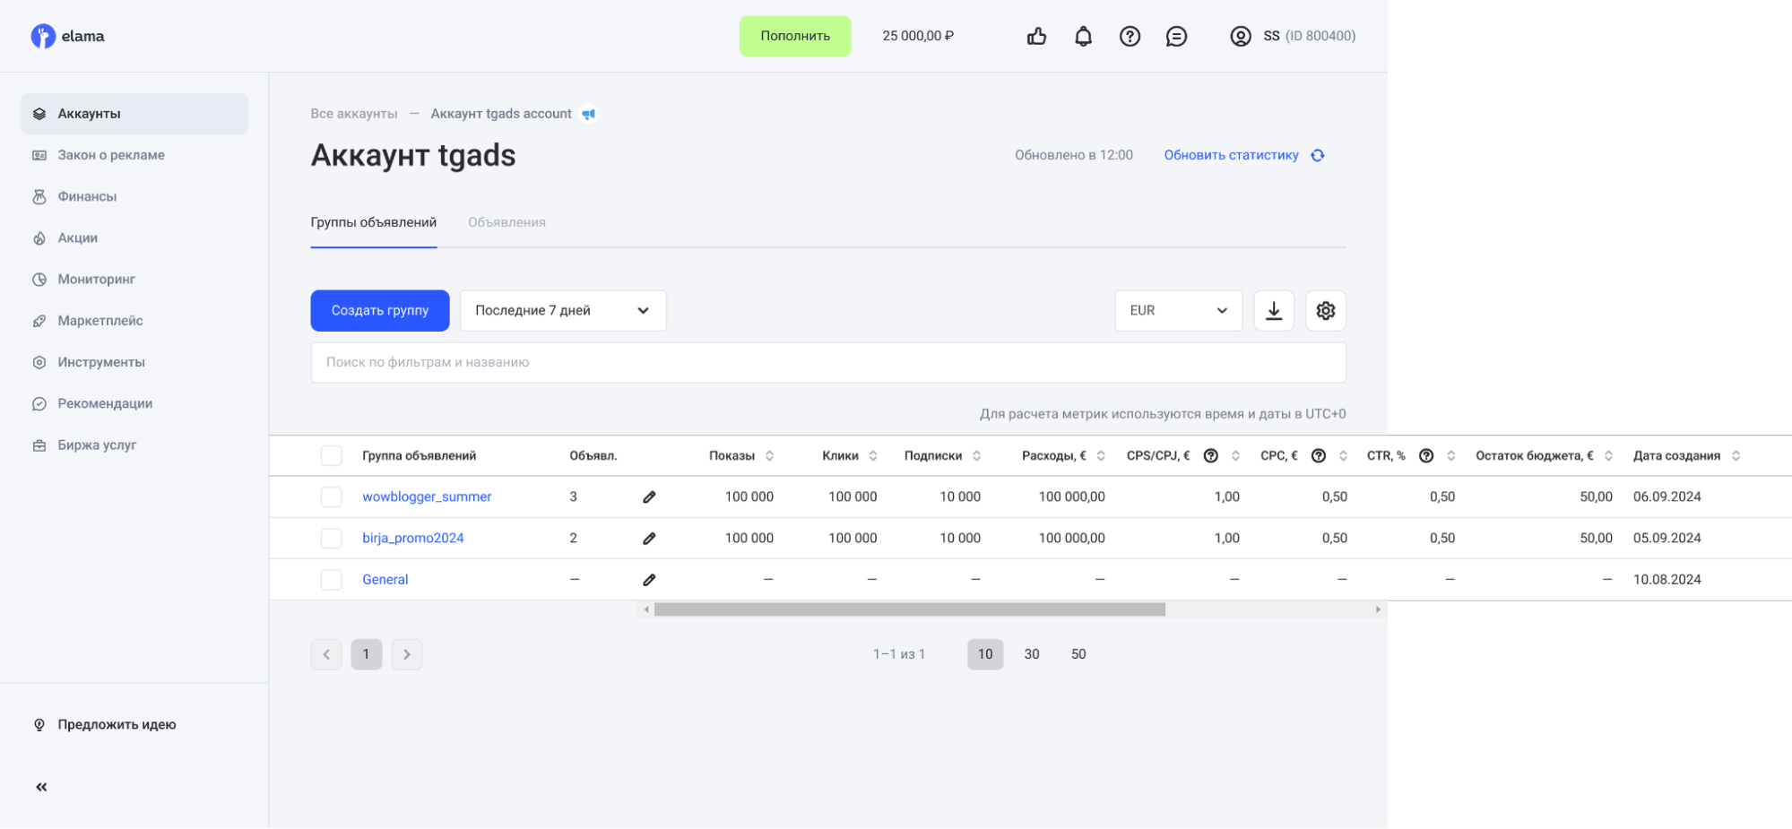Click the elama logo
This screenshot has width=1792, height=829.
(67, 36)
